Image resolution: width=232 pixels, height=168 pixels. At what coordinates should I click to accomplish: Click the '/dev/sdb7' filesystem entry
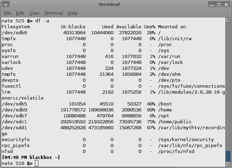(x=14, y=116)
